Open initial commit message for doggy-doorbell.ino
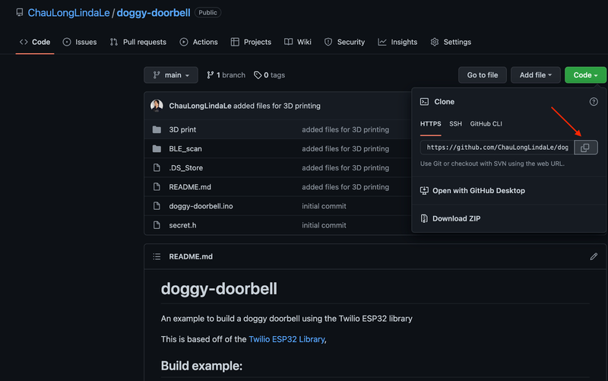 [325, 206]
